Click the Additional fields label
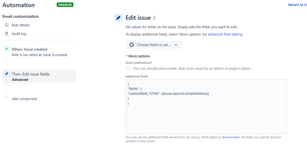 coord(137,76)
